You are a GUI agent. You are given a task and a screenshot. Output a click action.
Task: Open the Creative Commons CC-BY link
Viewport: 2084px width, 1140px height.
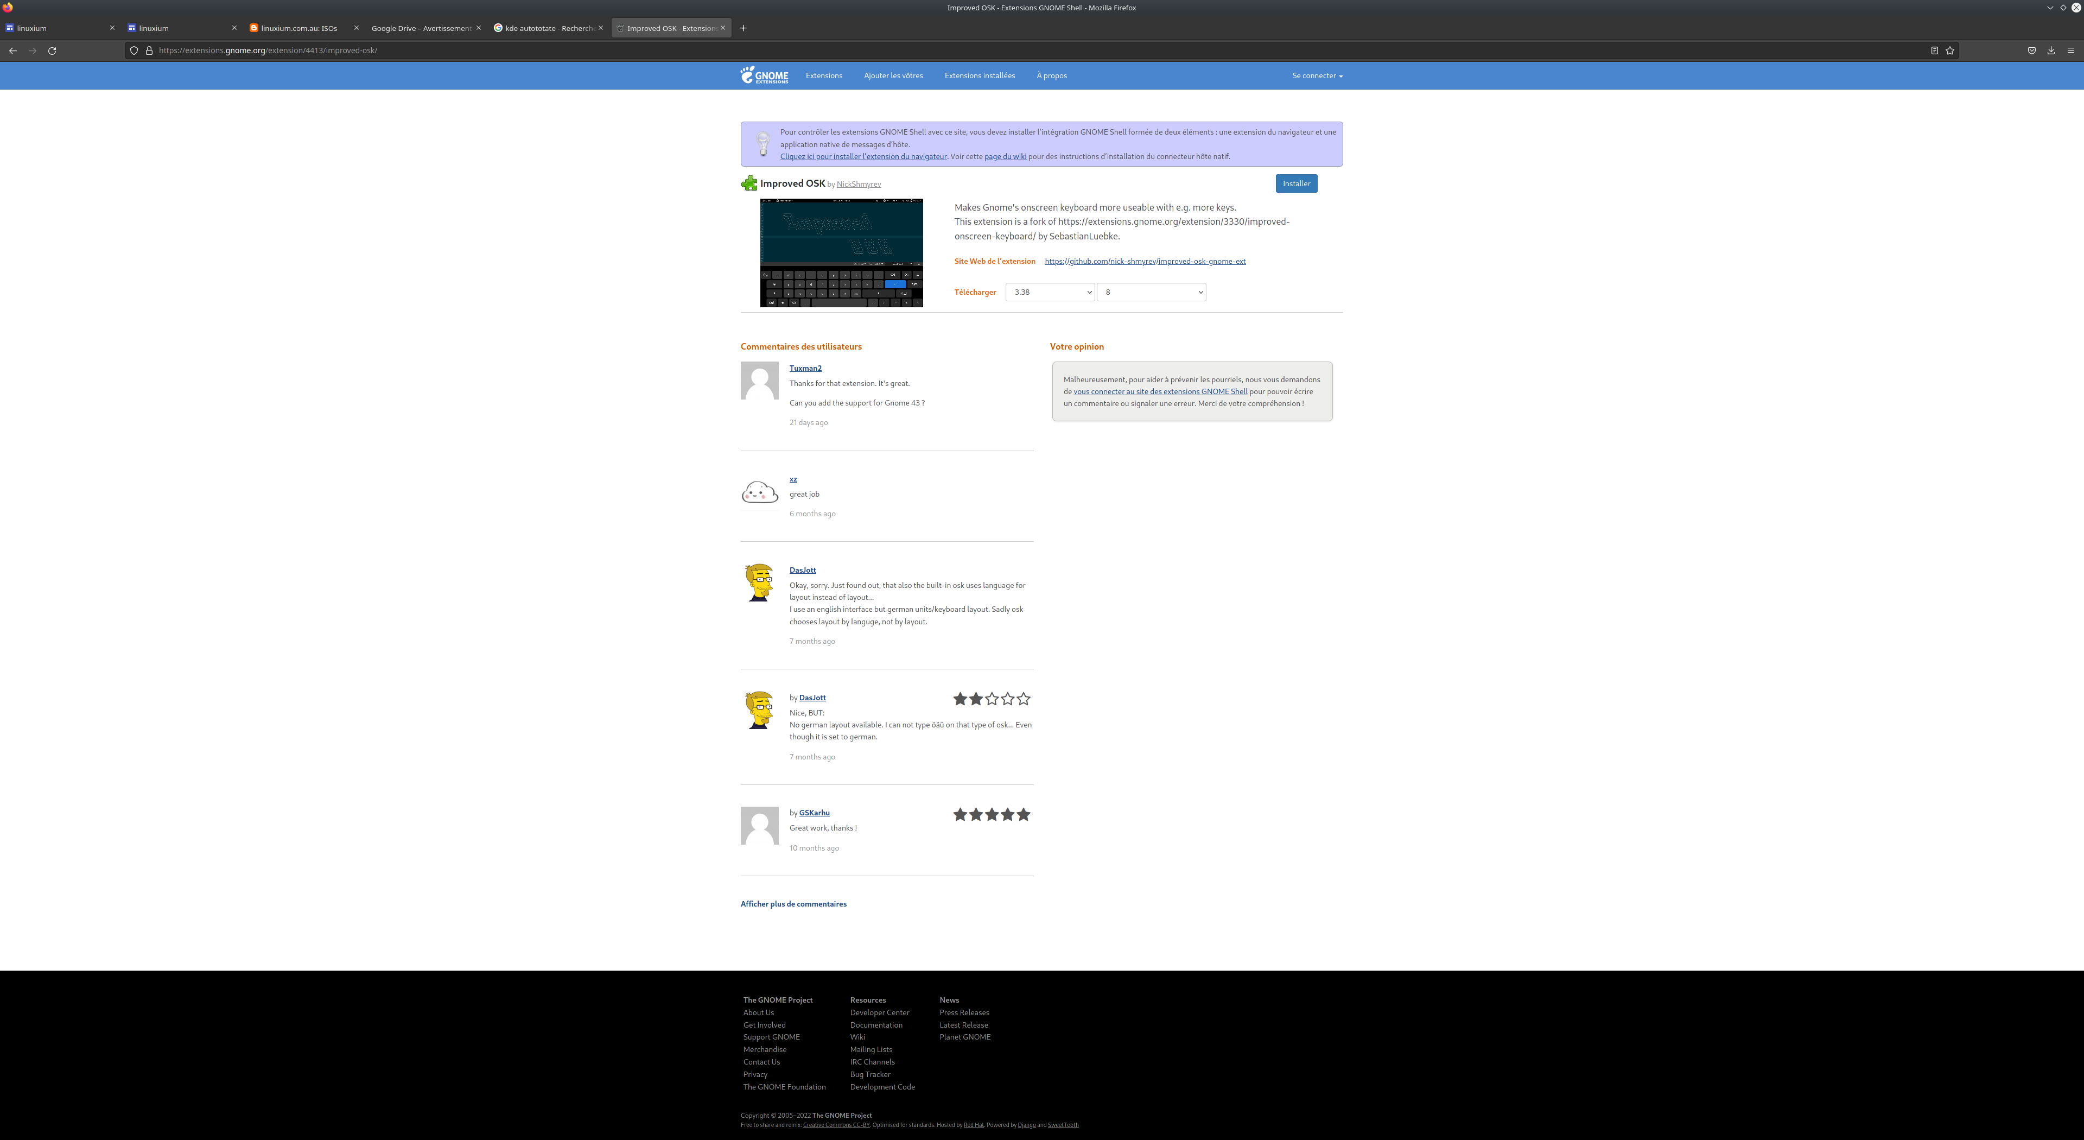click(x=836, y=1125)
